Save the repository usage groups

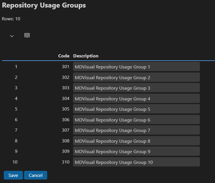coord(13,175)
